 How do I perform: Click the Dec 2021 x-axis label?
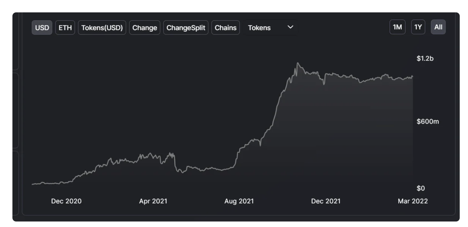click(x=325, y=201)
